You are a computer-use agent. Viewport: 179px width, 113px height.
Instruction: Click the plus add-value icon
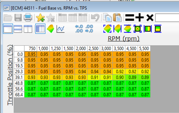point(140,18)
